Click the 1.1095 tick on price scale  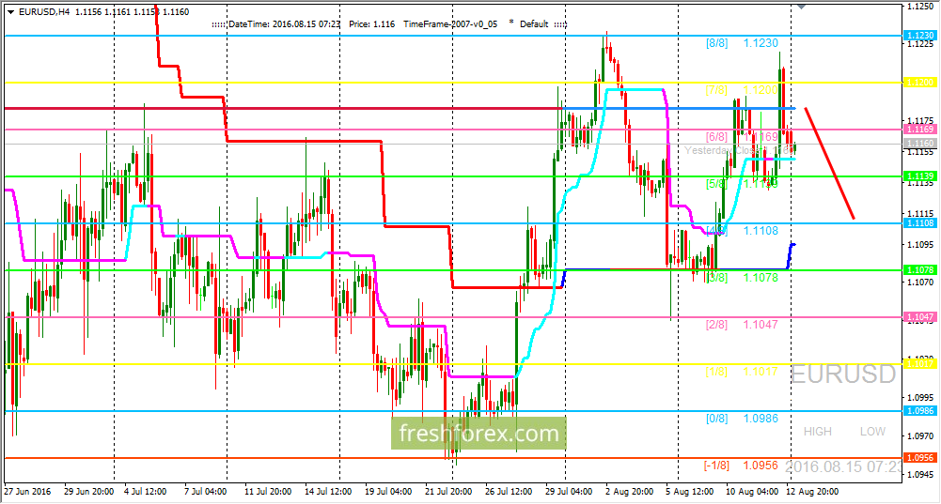920,244
